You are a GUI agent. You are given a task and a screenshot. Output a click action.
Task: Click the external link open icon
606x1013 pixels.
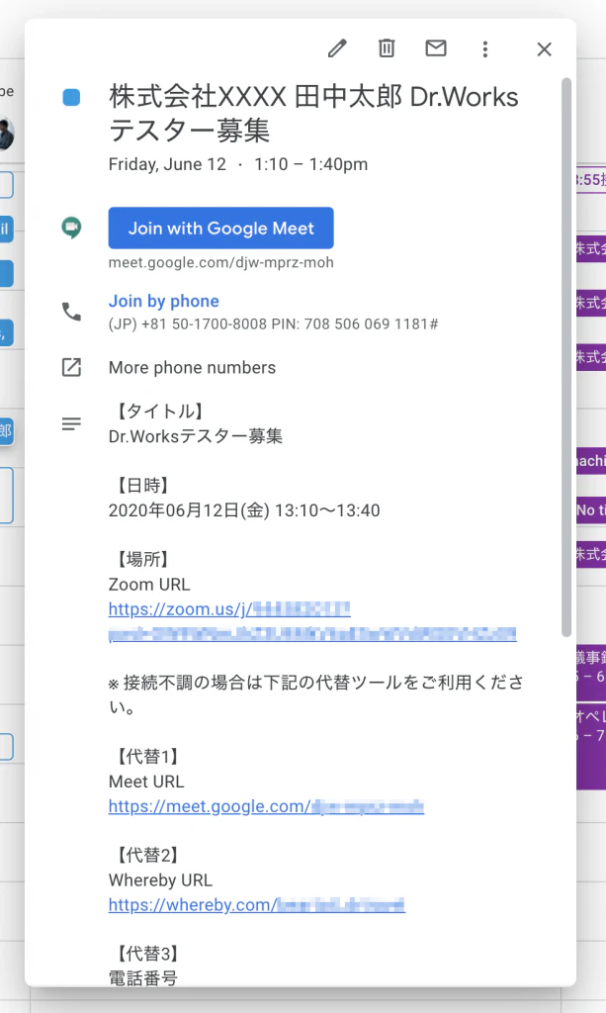click(x=71, y=367)
